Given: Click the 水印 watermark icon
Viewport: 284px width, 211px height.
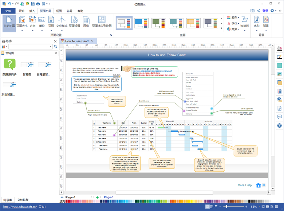Looking at the screenshot, I should tap(256, 19).
